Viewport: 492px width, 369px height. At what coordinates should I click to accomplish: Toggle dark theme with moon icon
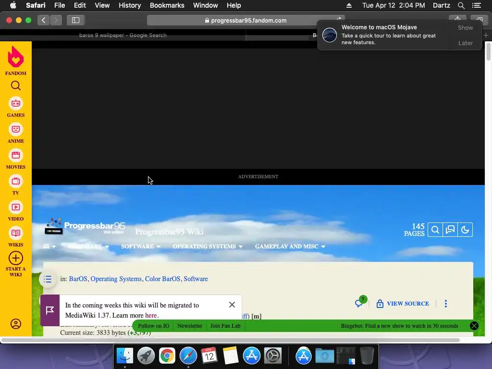(x=465, y=230)
